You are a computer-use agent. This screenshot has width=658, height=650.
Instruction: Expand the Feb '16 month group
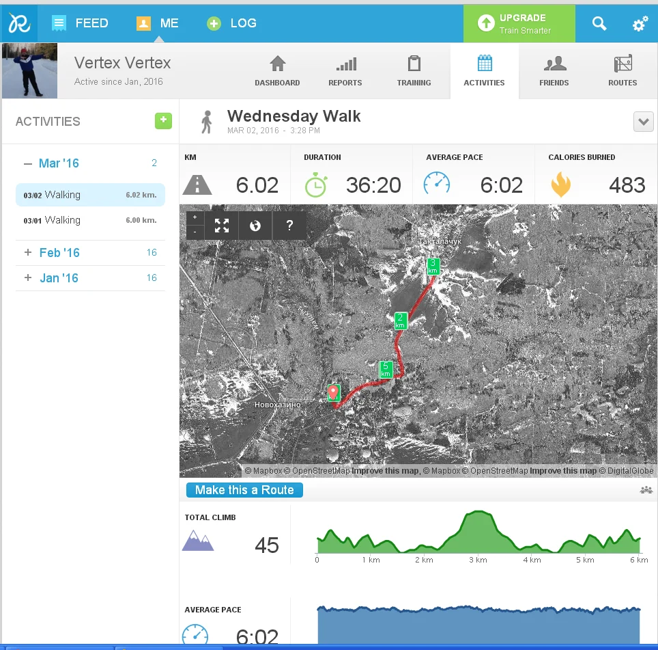28,252
